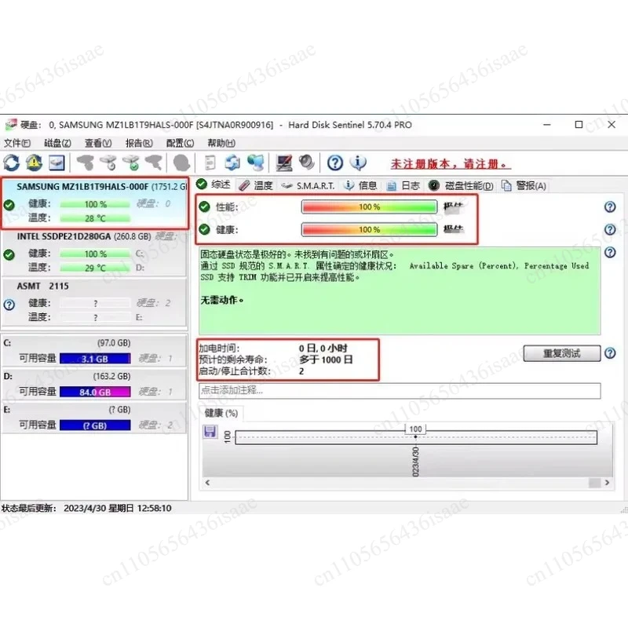Click the help icon beside the 健康 bar
The height and width of the screenshot is (628, 628).
click(610, 229)
